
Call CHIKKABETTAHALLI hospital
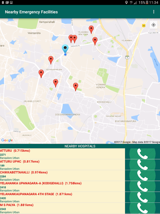coord(142,175)
